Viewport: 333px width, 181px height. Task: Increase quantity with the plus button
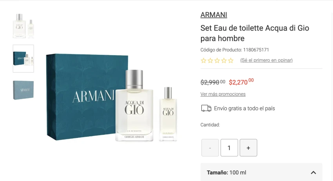pos(248,148)
